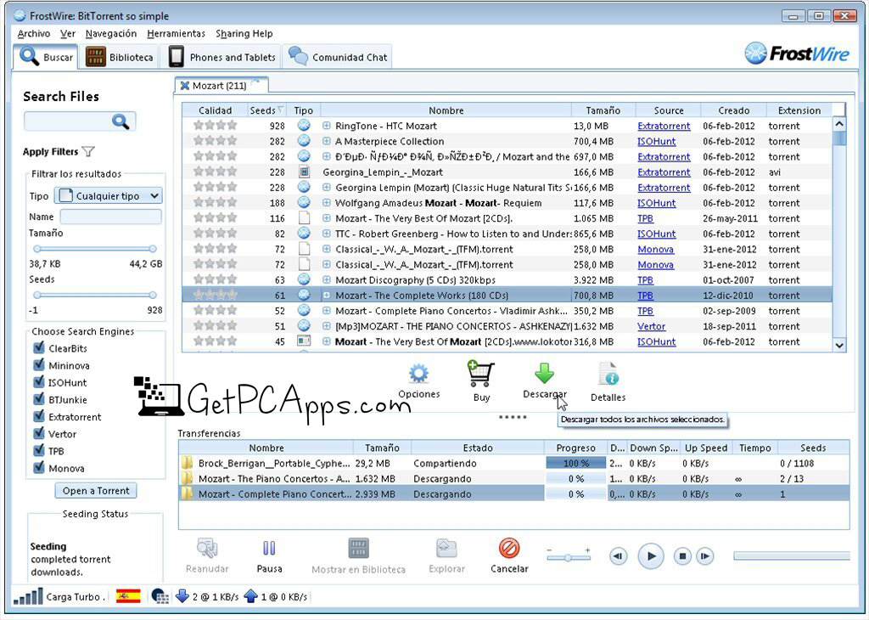869x620 pixels.
Task: Select the Descargar green download icon
Action: click(x=544, y=374)
